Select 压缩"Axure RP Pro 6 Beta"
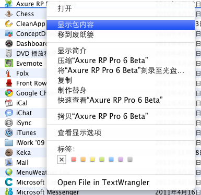201x195 pixels. tap(121, 60)
